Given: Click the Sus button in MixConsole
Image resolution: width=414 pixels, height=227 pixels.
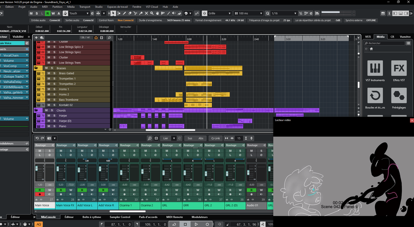Looking at the screenshot, I should click(x=190, y=138).
